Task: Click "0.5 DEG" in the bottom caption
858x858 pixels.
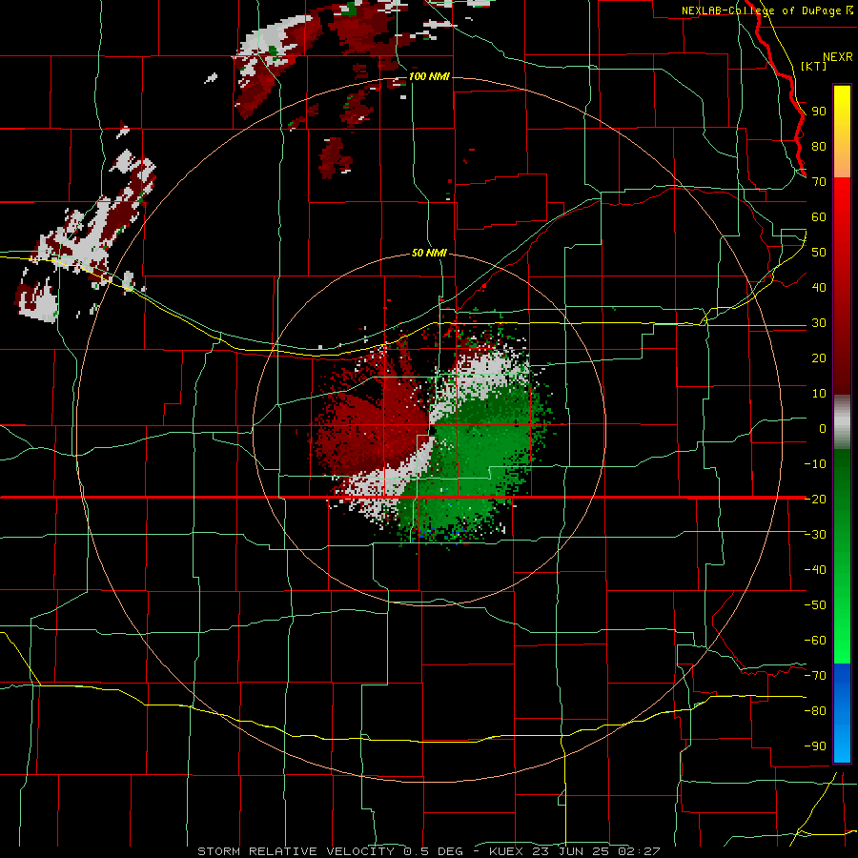Action: (x=434, y=851)
